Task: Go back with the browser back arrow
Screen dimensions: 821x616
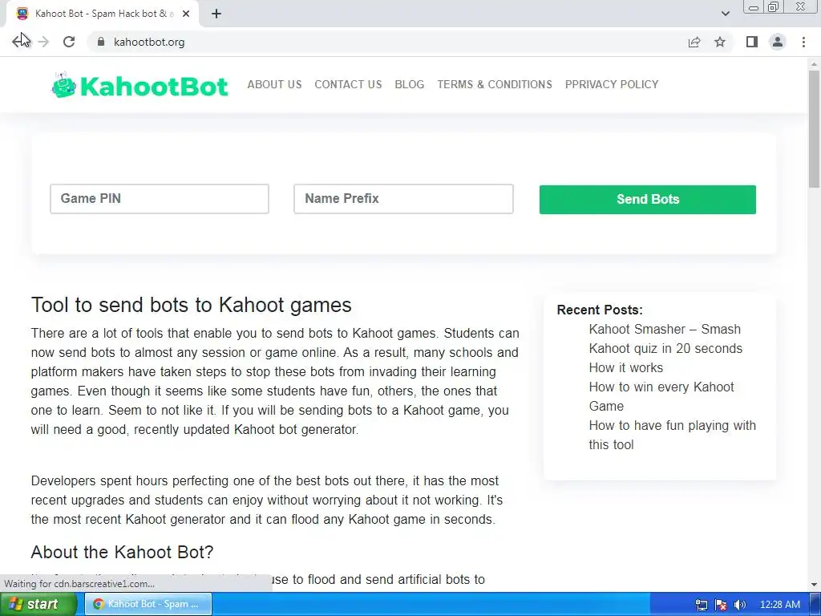Action: click(x=19, y=42)
